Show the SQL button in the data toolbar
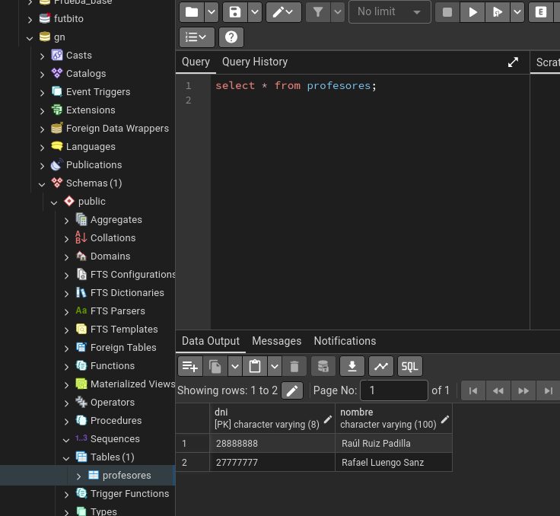 coord(409,366)
